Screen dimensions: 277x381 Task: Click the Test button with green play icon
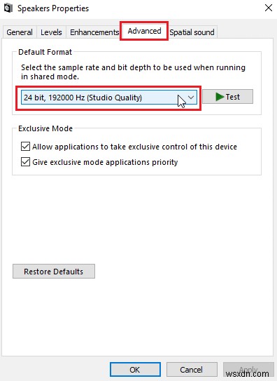point(227,97)
